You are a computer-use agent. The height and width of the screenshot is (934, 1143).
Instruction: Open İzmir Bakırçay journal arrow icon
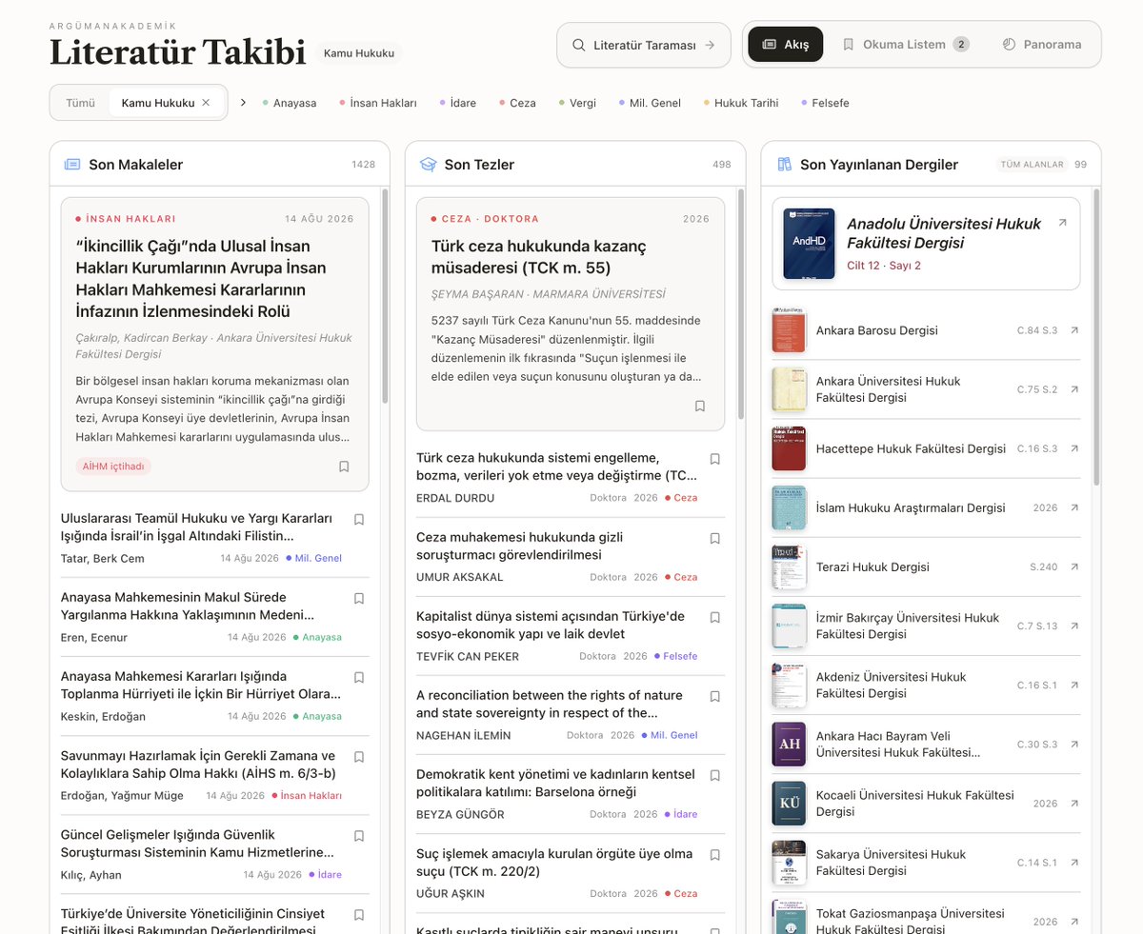(x=1074, y=626)
